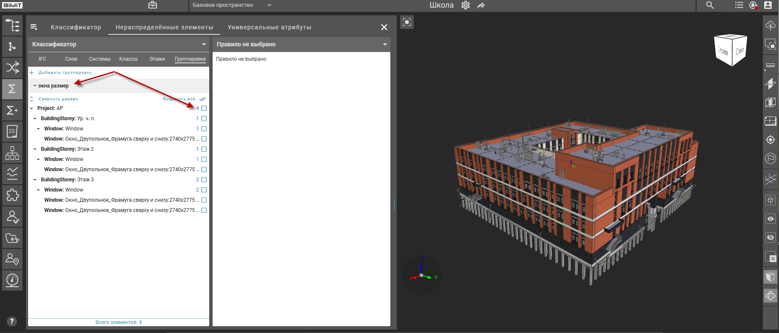The image size is (779, 333).
Task: Open the 2D document view icon
Action: point(12,131)
